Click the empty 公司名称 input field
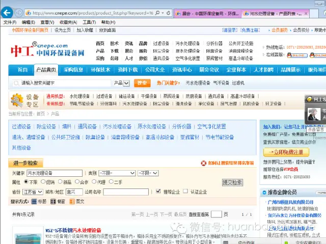326x244 pixels. pyautogui.click(x=126, y=192)
